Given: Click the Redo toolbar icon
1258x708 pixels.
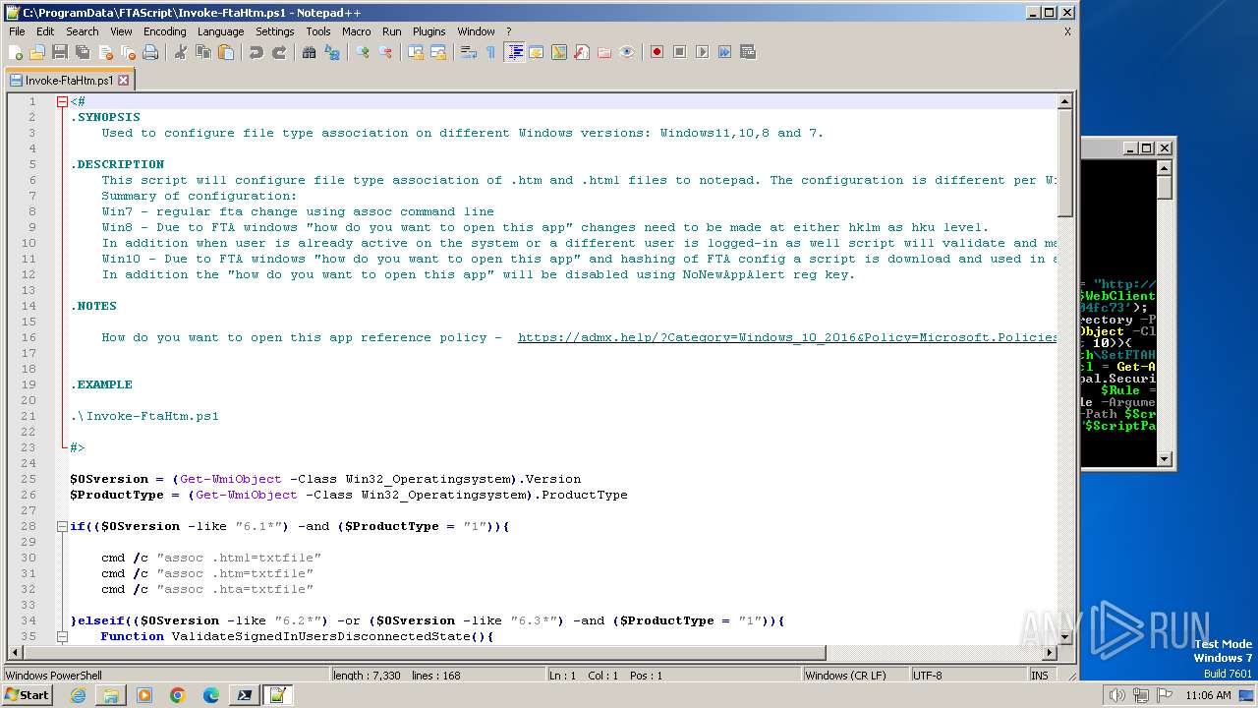Looking at the screenshot, I should (279, 52).
